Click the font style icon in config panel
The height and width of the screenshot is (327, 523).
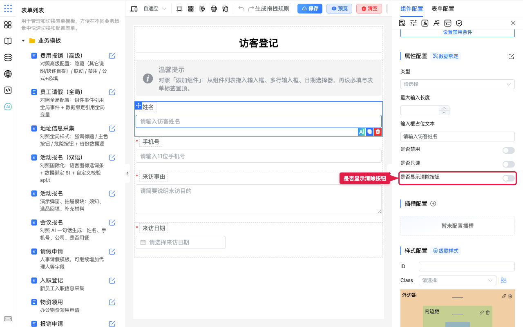pyautogui.click(x=436, y=23)
